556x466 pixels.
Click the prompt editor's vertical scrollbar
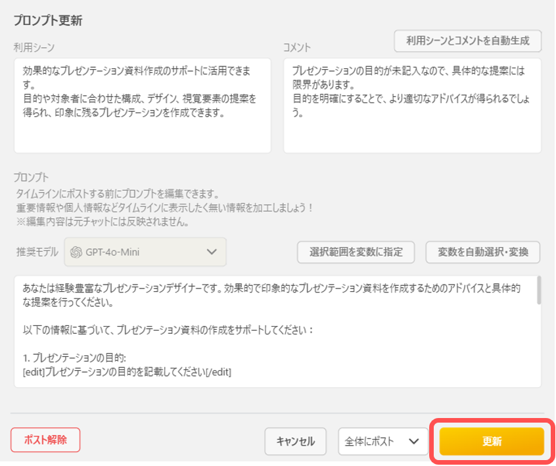coord(539,291)
